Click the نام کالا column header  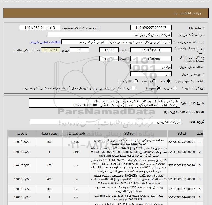coord(129,134)
